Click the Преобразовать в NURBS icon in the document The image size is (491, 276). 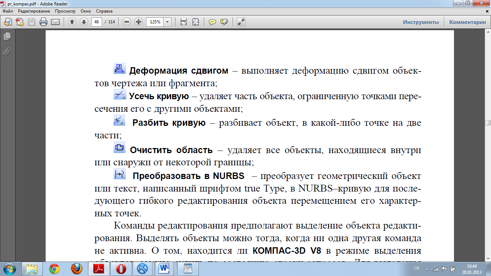119,174
